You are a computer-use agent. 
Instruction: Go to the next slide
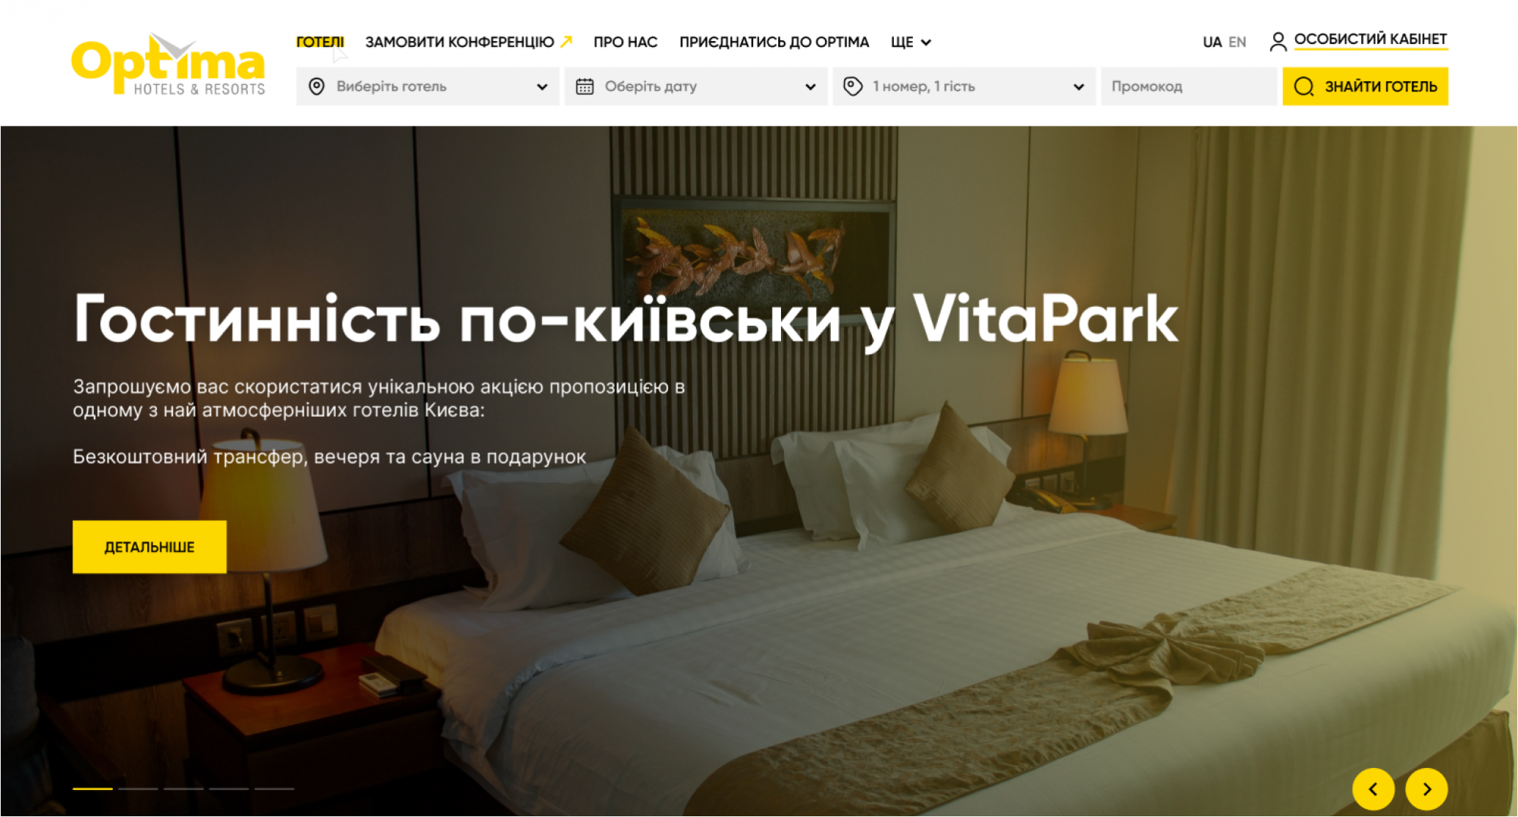[1426, 789]
